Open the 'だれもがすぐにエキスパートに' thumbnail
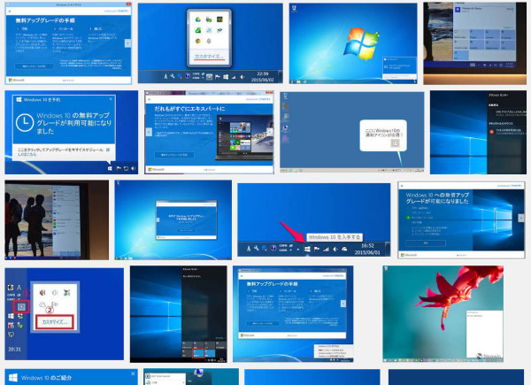 tap(209, 132)
